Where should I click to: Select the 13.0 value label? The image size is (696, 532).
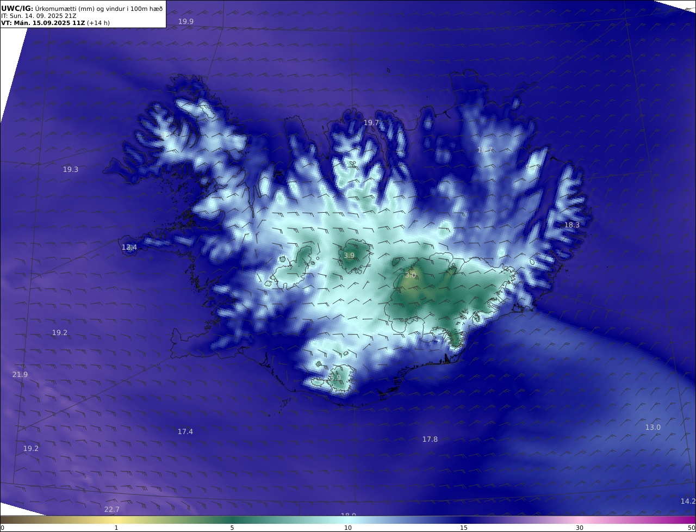653,427
